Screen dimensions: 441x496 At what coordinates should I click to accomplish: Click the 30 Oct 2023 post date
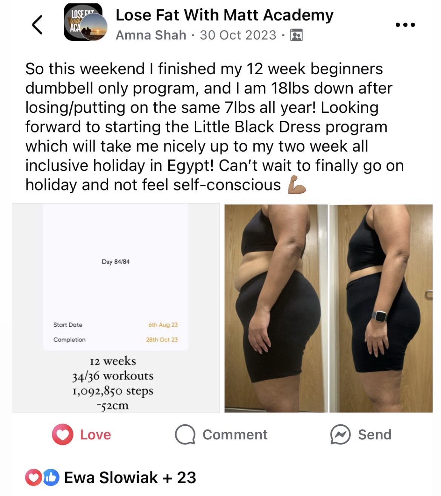tap(238, 35)
